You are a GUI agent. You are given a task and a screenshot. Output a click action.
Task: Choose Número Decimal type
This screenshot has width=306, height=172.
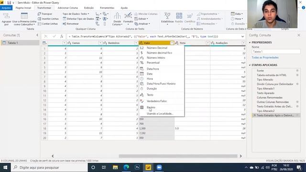point(162,48)
